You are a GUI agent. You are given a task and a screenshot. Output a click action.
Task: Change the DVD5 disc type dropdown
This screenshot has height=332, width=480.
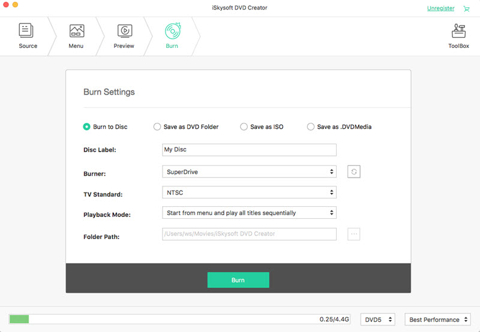pos(378,319)
